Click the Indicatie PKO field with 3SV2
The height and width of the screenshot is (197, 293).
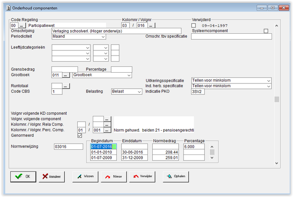198,92
